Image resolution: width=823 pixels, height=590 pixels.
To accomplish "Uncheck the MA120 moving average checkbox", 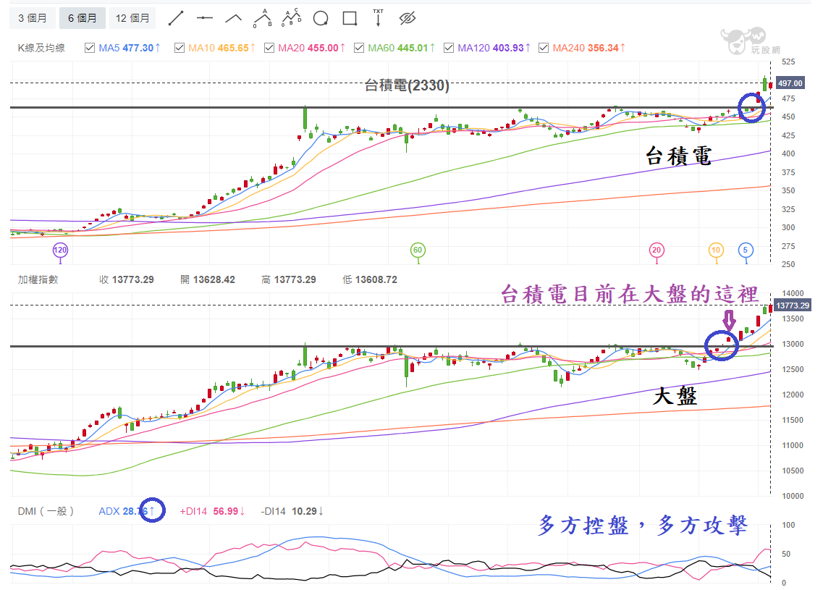I will pos(449,48).
